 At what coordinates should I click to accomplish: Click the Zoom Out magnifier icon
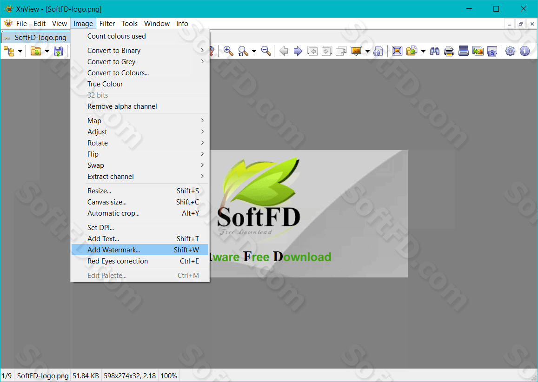pos(266,51)
